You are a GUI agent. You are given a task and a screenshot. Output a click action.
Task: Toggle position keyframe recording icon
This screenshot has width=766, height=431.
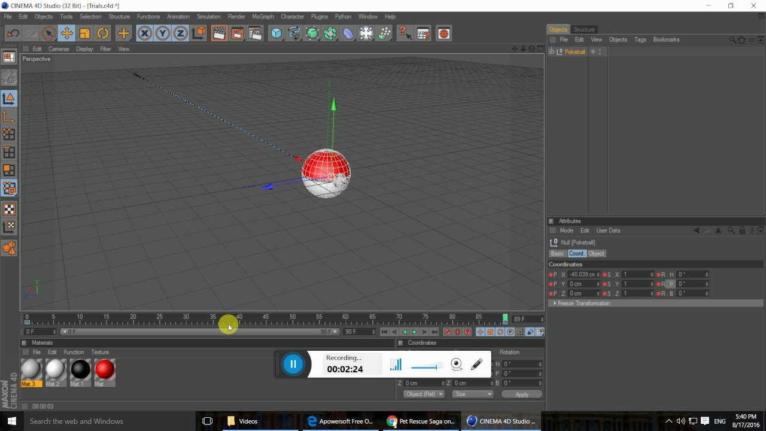point(480,332)
